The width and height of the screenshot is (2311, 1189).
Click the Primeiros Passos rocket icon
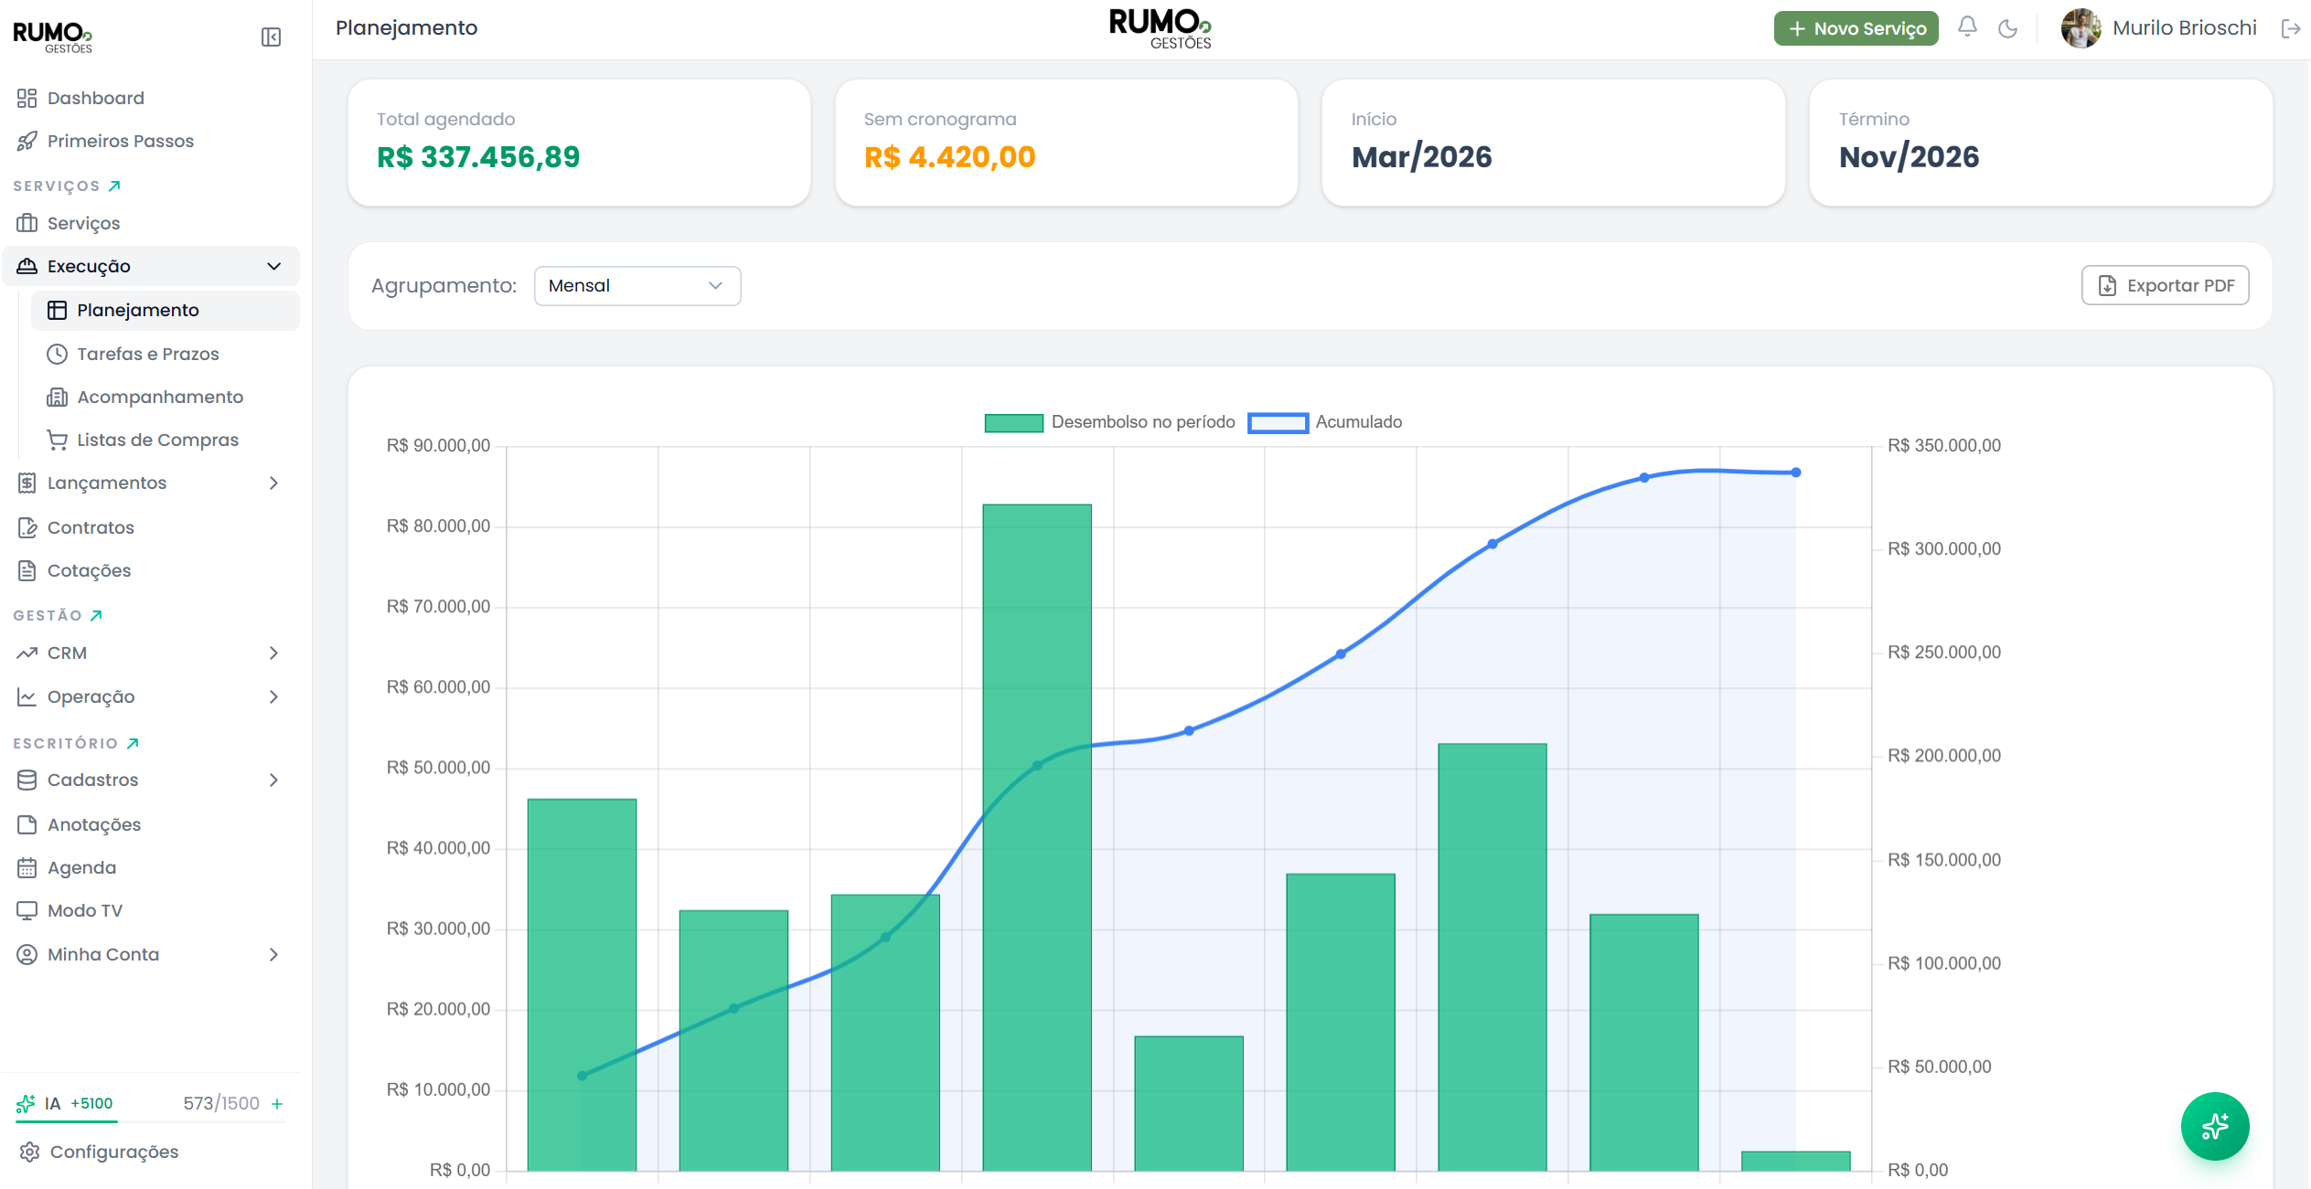27,141
